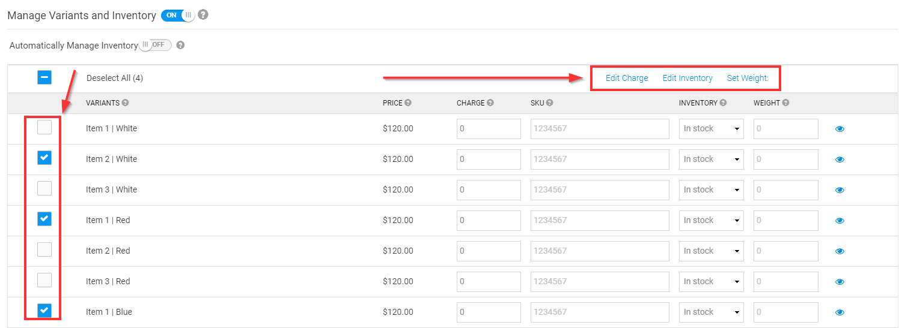
Task: Open inventory dropdown for Item 1 | Blue
Action: 712,312
